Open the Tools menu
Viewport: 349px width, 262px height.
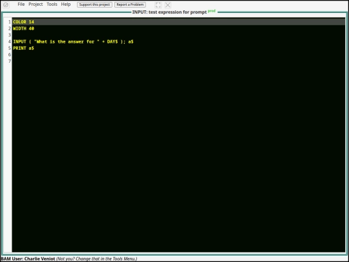(52, 5)
